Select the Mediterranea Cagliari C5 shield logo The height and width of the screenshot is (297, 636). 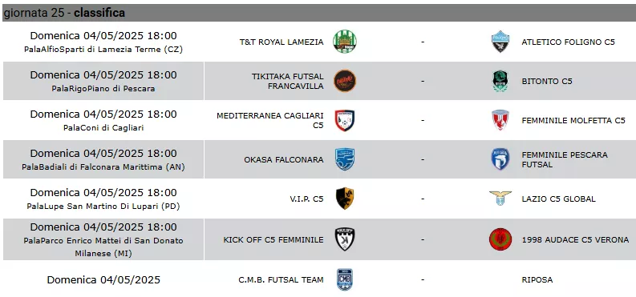(x=345, y=120)
